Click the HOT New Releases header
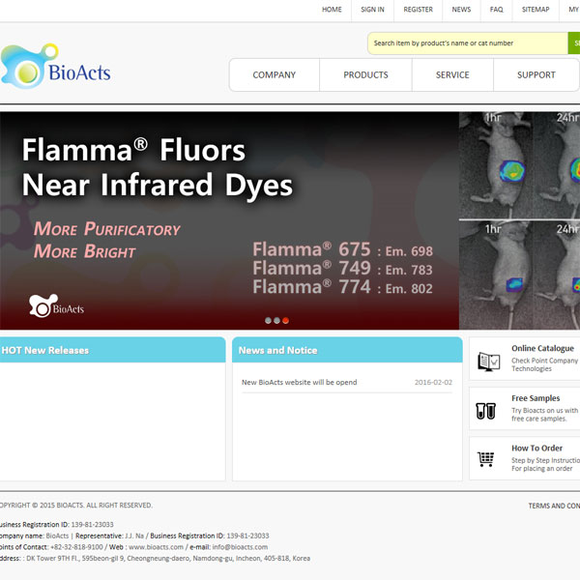The width and height of the screenshot is (580, 580). (112, 350)
